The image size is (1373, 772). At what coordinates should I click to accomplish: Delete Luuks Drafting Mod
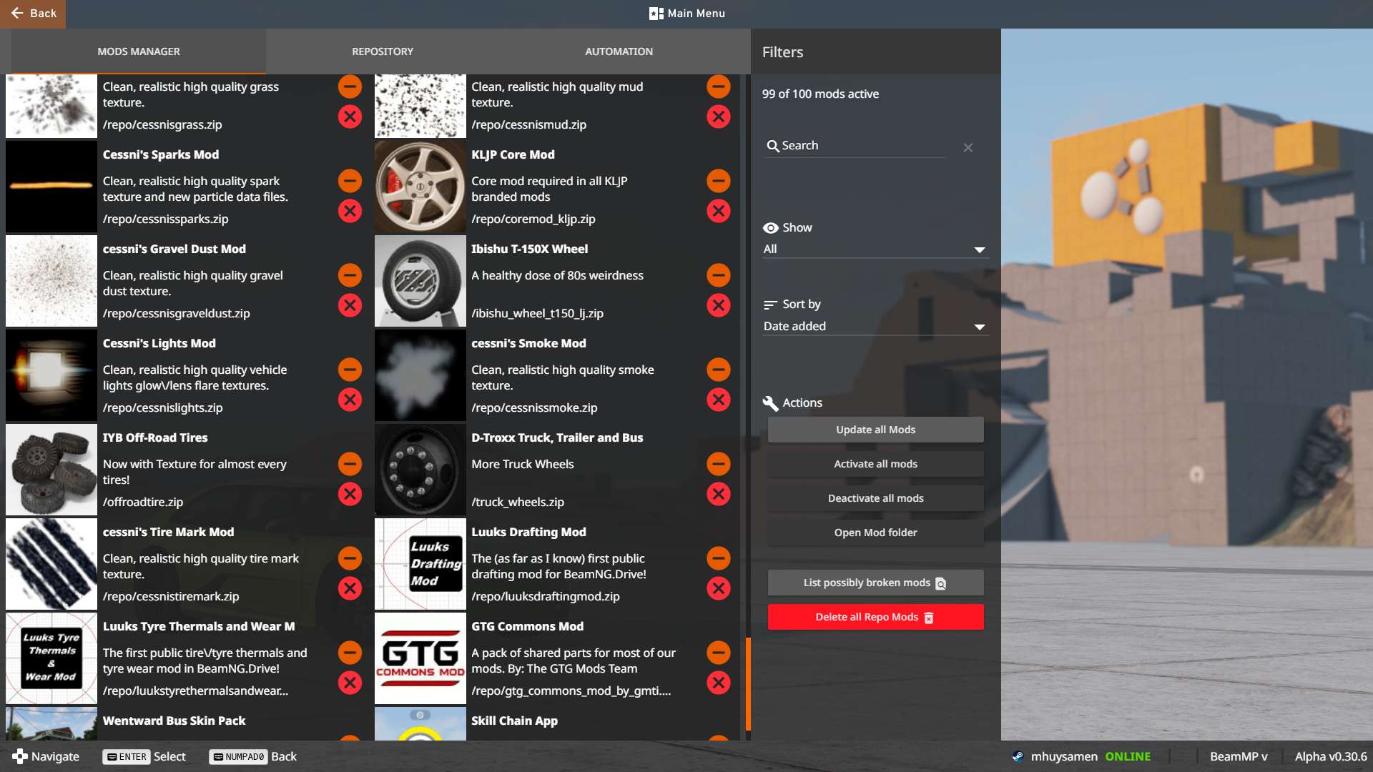(719, 588)
